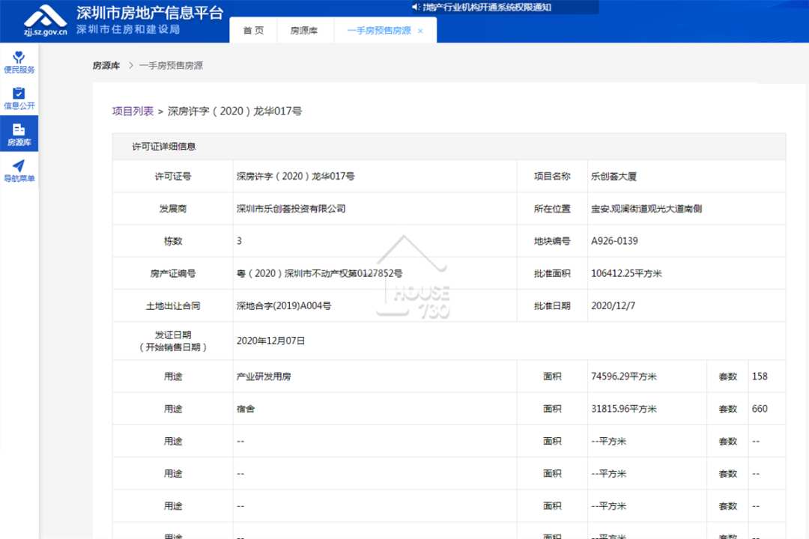Viewport: 809px width, 539px height.
Task: Click project name 乐创荟大厦
Action: [613, 177]
